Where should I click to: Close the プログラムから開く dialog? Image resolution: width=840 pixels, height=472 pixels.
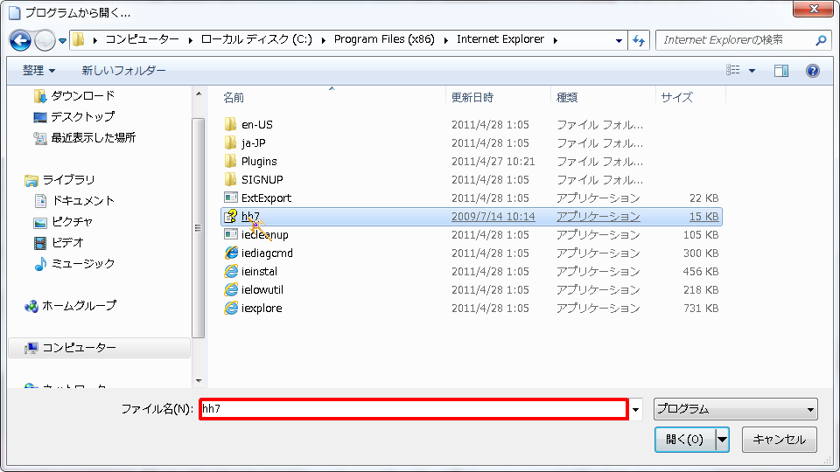coord(813,9)
